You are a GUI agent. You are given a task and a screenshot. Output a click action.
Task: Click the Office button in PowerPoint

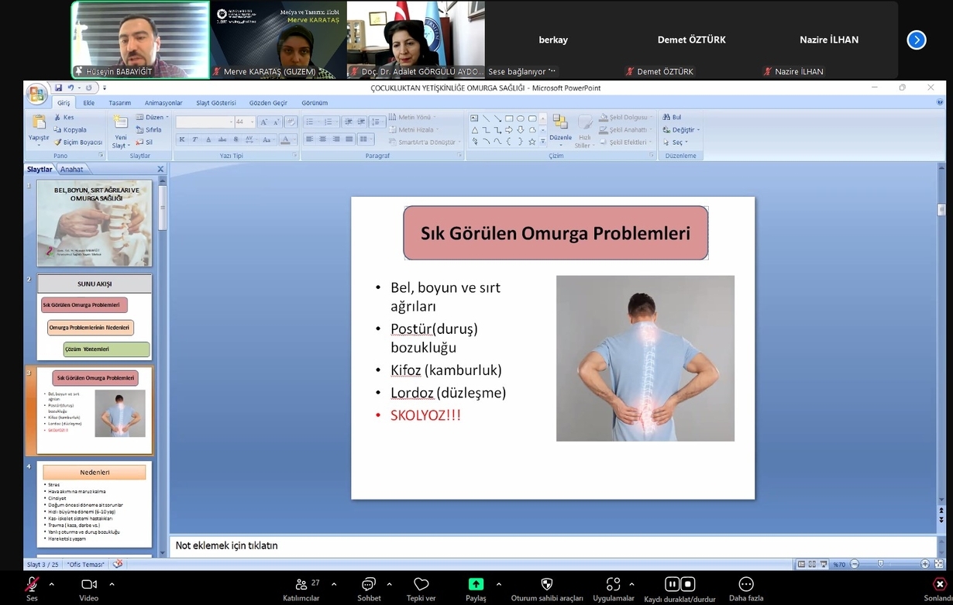click(x=36, y=94)
